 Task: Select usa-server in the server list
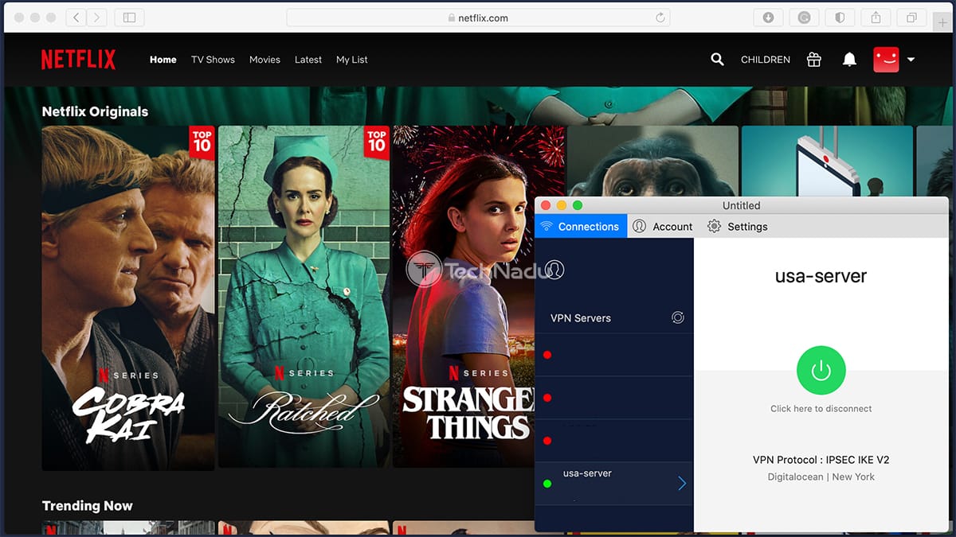(613, 483)
